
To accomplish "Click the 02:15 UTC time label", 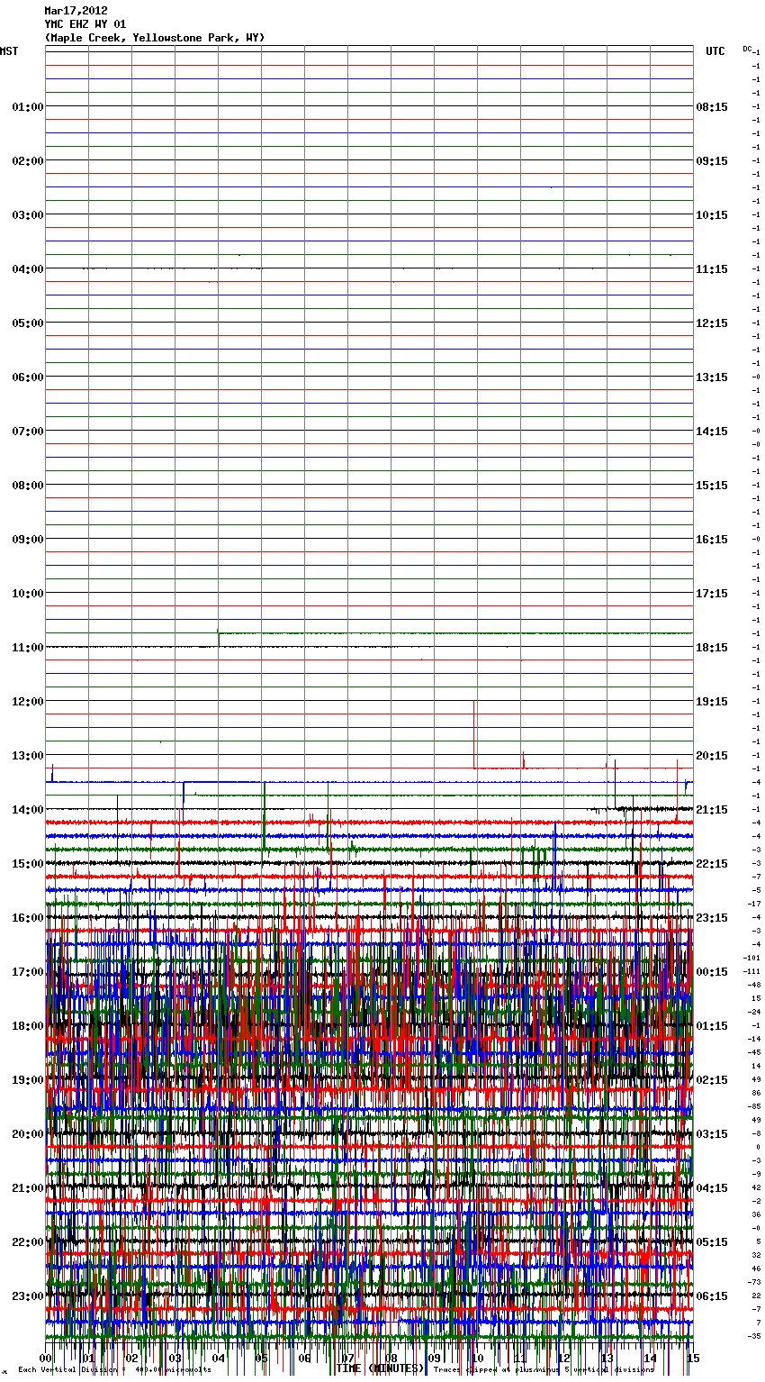I will 712,1080.
